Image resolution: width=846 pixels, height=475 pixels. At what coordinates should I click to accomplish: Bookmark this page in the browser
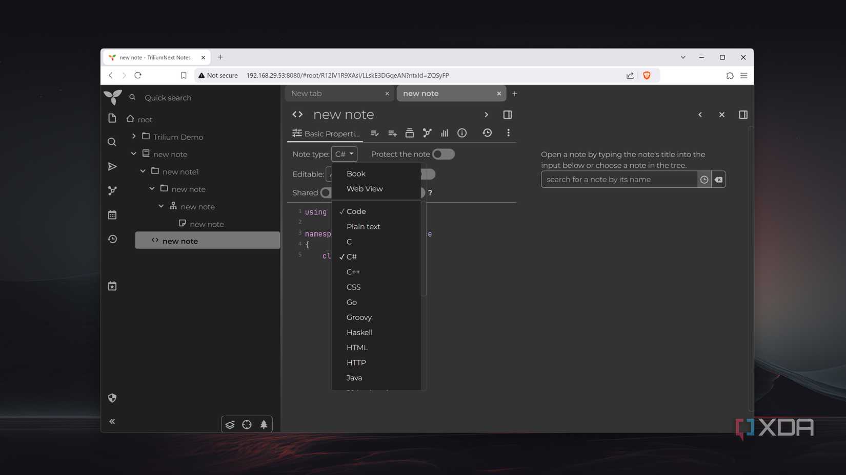[183, 75]
